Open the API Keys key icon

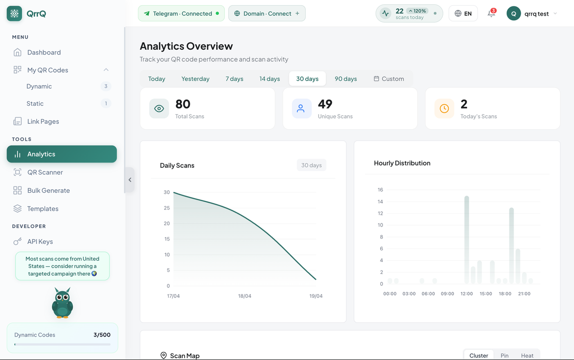(17, 241)
